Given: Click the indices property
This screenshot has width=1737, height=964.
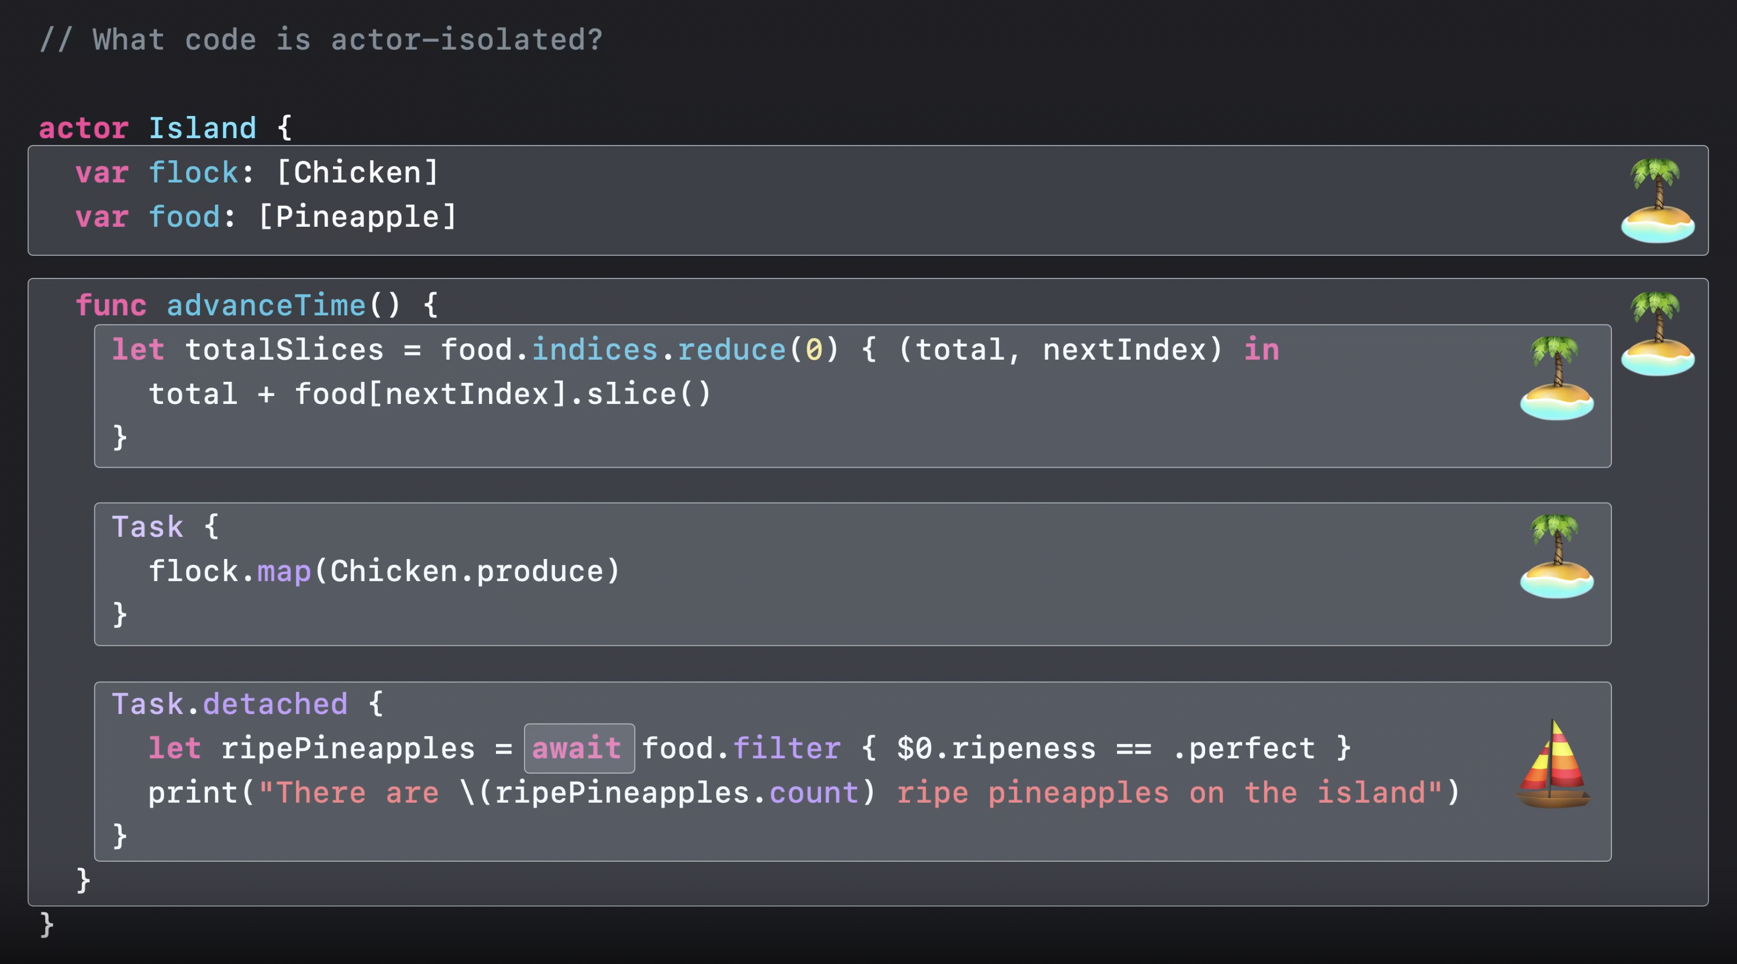Looking at the screenshot, I should click(594, 350).
